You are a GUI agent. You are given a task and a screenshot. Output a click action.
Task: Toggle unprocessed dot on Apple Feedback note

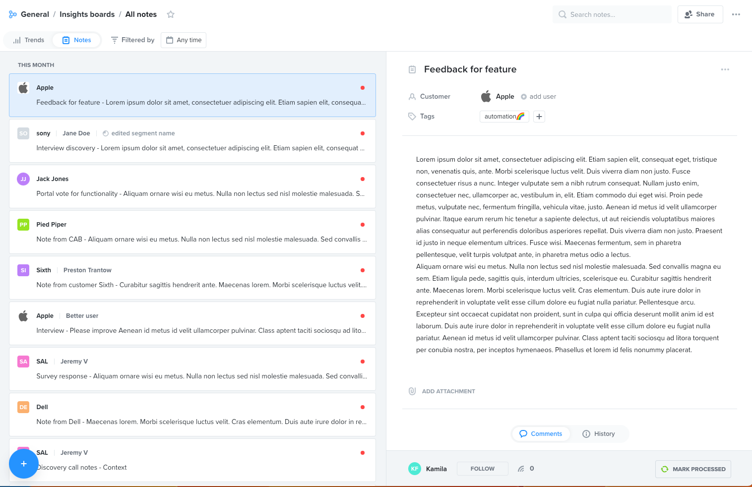[363, 88]
